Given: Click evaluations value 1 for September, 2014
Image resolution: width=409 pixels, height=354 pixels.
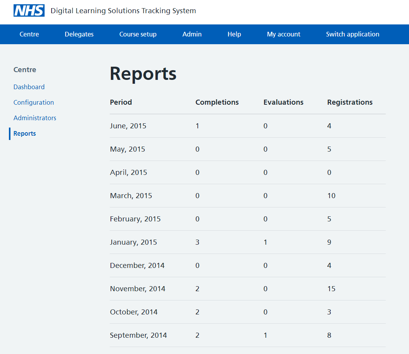Looking at the screenshot, I should [x=265, y=335].
